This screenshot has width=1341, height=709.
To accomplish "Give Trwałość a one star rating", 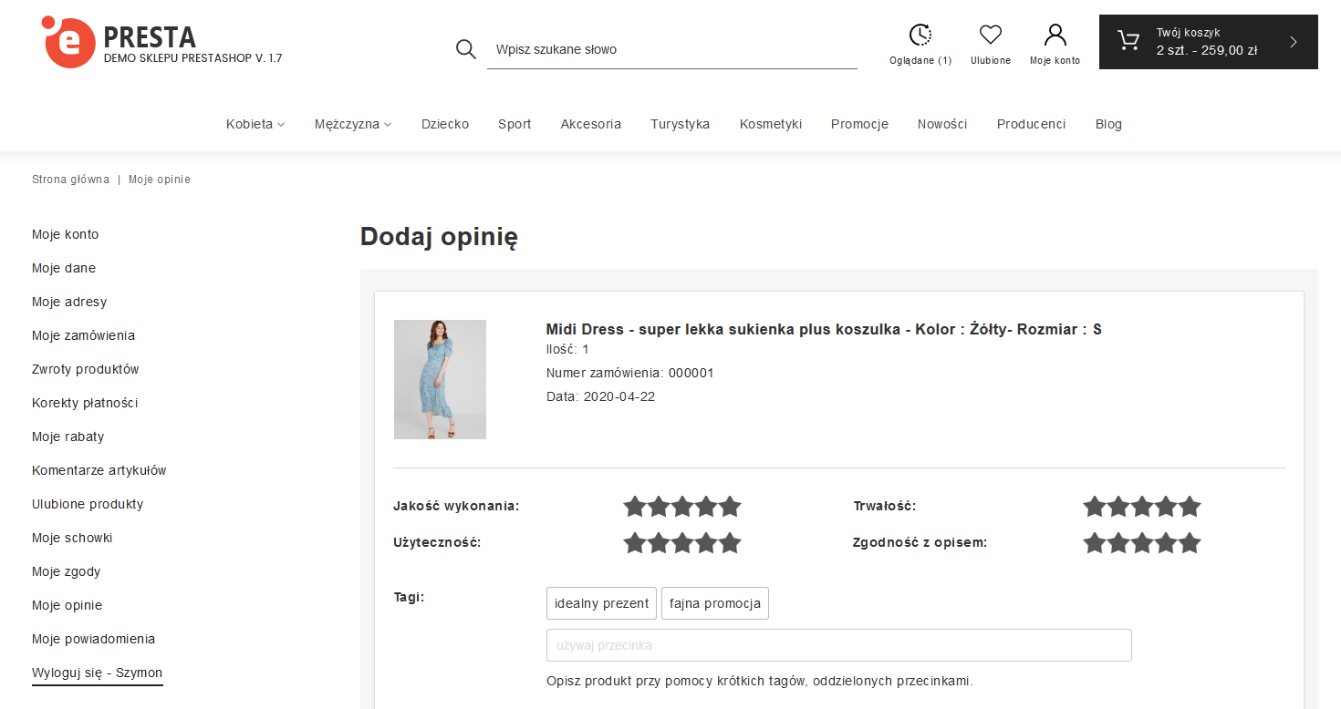I will [x=1095, y=507].
